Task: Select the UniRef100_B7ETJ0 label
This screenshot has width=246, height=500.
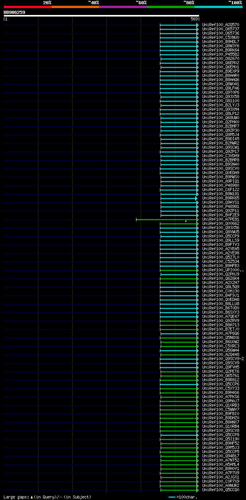Action: (221, 329)
